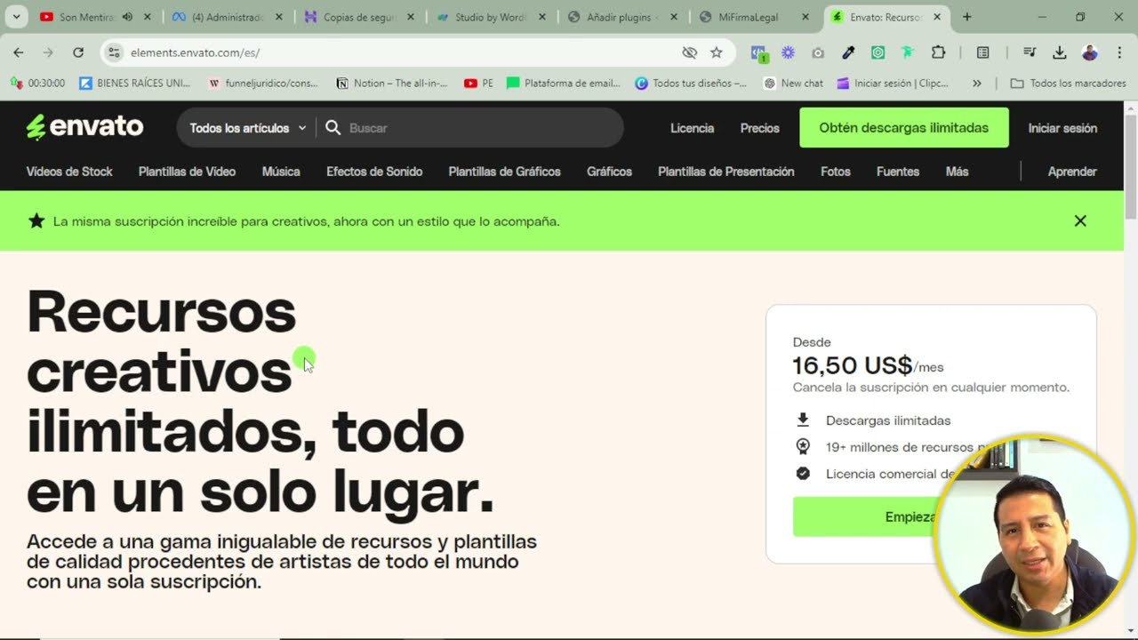Open the tab search dropdown arrow
The width and height of the screenshot is (1138, 640).
pos(15,17)
